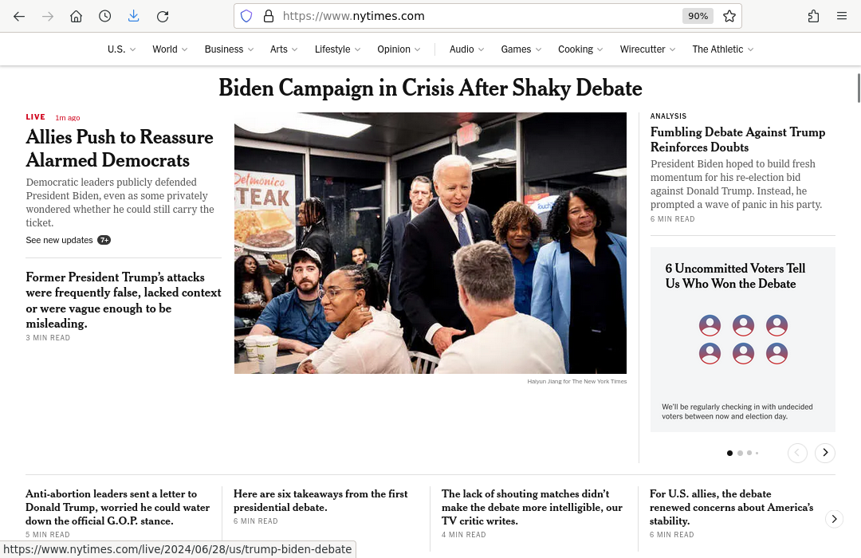Click the tracking protection shield icon
Image resolution: width=861 pixels, height=558 pixels.
click(x=246, y=16)
